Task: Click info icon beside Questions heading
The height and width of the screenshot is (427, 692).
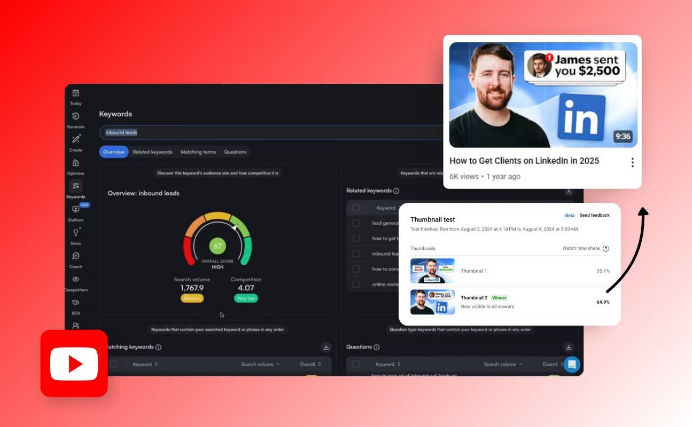Action: [377, 347]
